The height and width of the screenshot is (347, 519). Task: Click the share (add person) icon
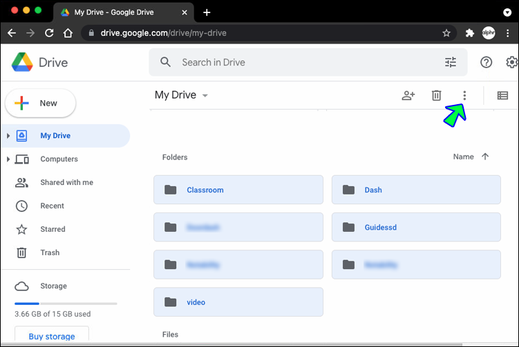tap(408, 96)
